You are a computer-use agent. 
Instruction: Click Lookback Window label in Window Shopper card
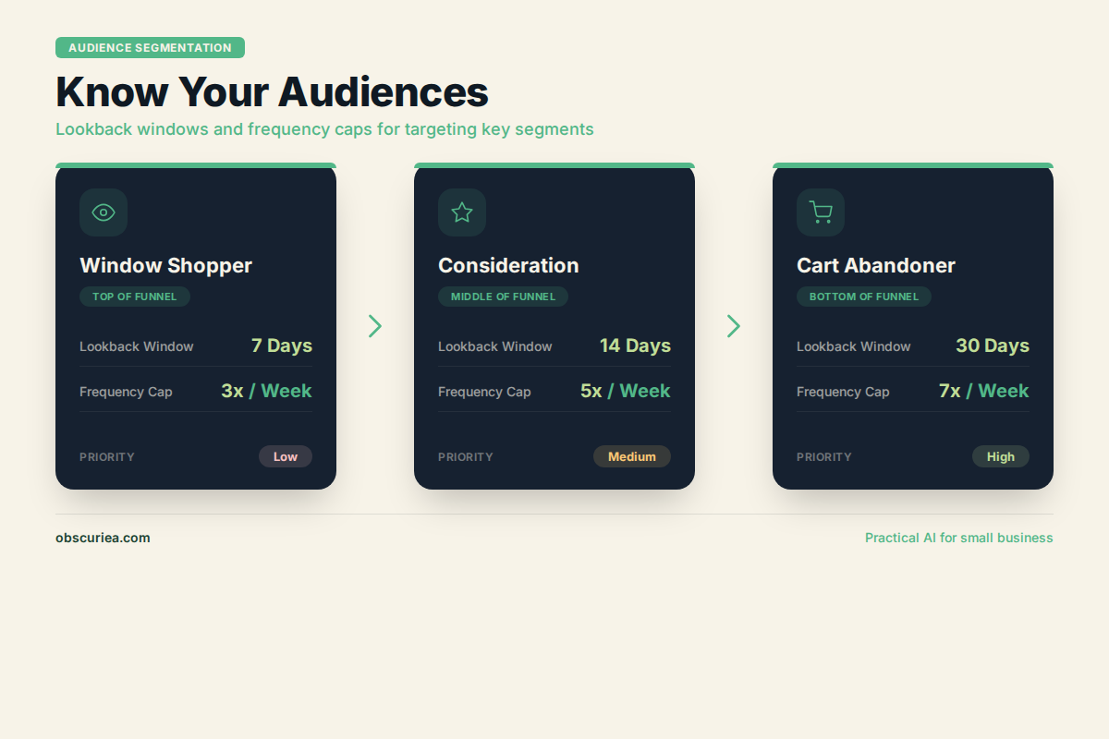[137, 346]
